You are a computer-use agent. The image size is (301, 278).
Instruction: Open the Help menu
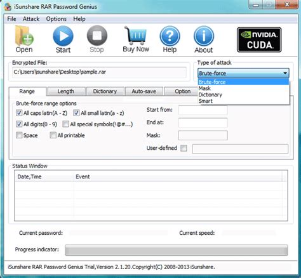(x=79, y=19)
